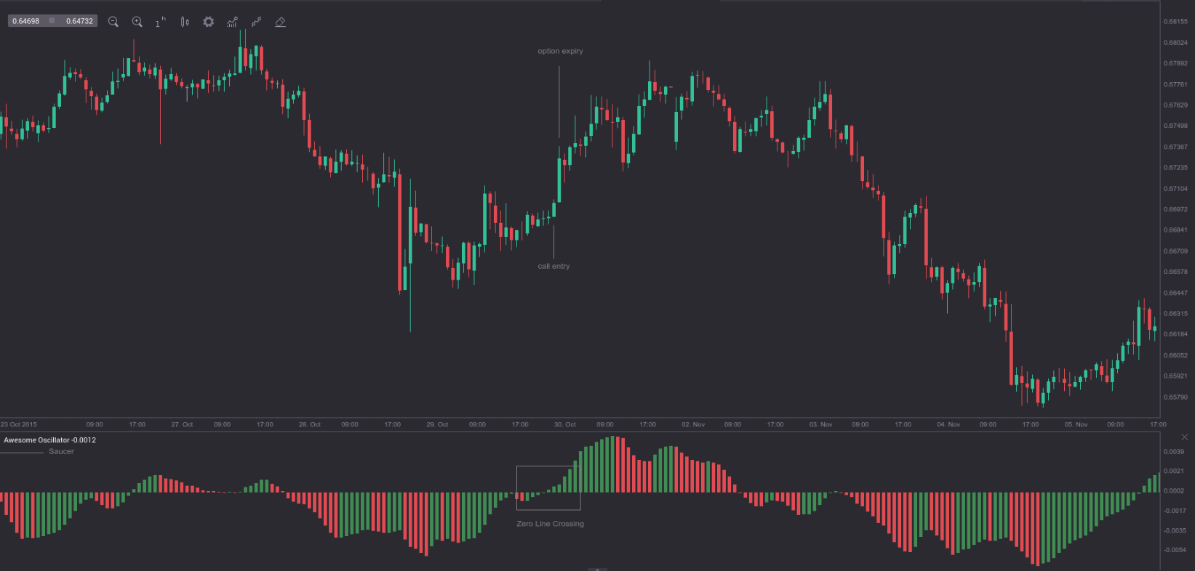Activate the eraser tool
1195x571 pixels.
[280, 22]
